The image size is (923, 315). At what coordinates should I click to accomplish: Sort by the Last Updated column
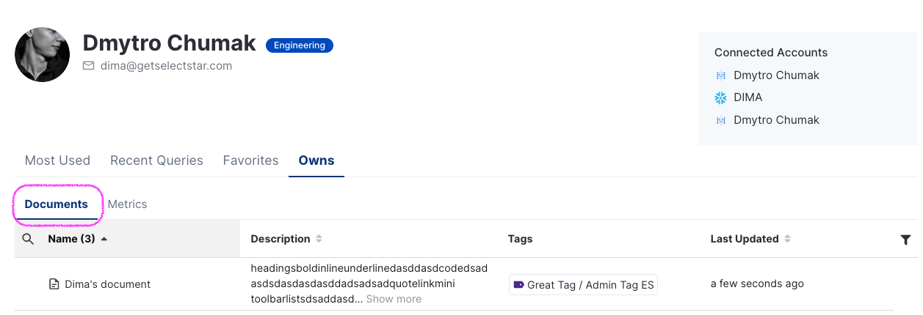coord(787,239)
